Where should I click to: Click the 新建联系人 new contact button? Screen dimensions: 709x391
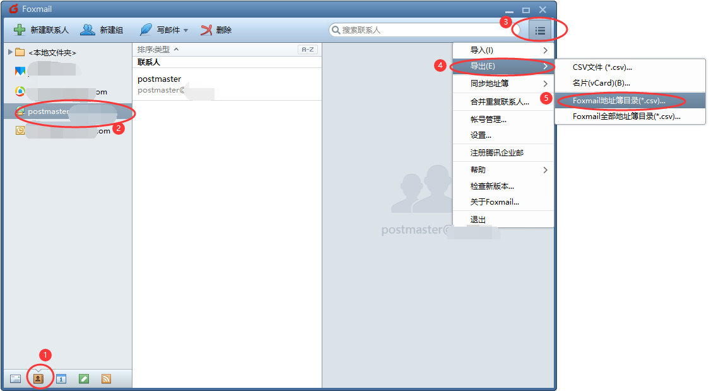[x=42, y=30]
